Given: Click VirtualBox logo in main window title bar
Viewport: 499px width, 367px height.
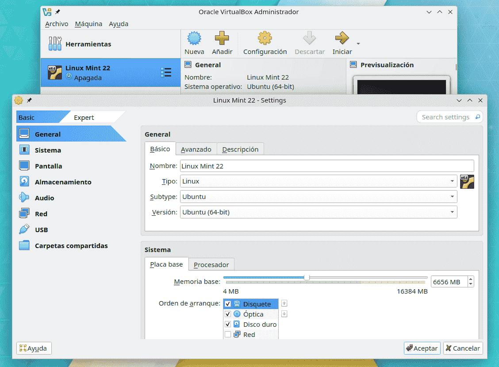Looking at the screenshot, I should (x=47, y=12).
